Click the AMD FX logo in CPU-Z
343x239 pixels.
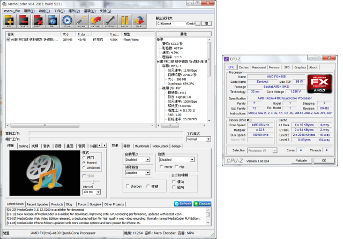click(319, 84)
